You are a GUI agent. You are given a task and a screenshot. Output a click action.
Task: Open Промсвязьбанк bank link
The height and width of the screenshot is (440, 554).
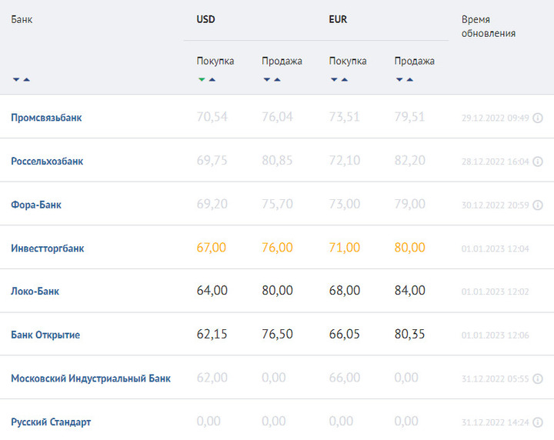click(x=46, y=118)
